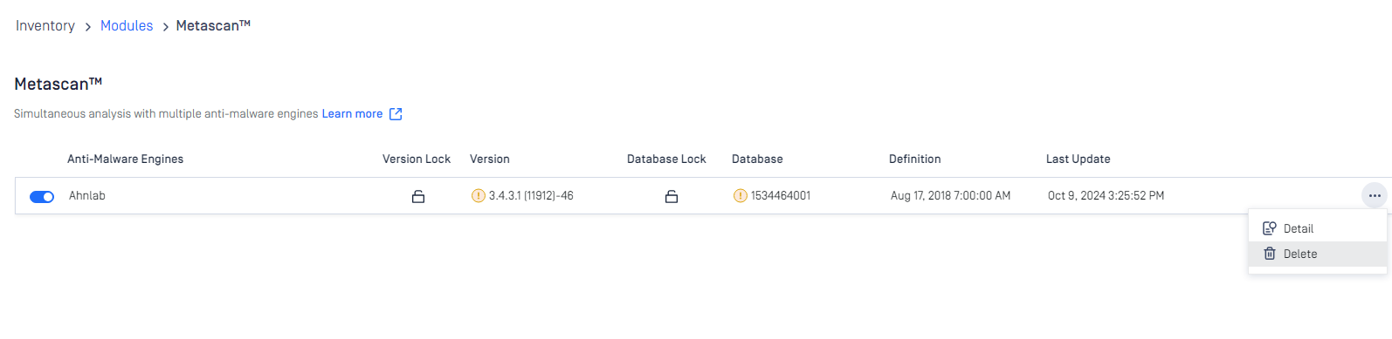Click the database warning icon beside 1534464001

(x=740, y=196)
